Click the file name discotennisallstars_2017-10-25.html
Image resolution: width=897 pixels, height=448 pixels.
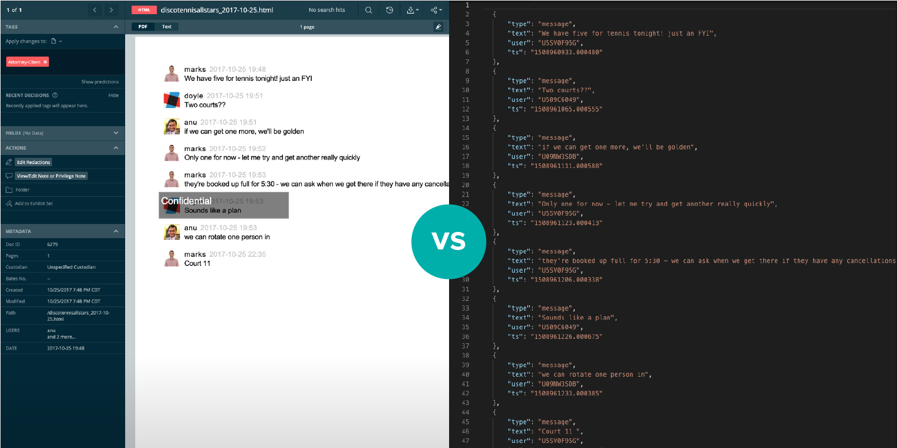click(x=217, y=10)
